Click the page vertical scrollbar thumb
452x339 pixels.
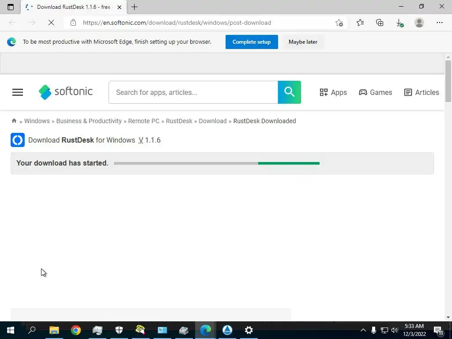tap(448, 81)
